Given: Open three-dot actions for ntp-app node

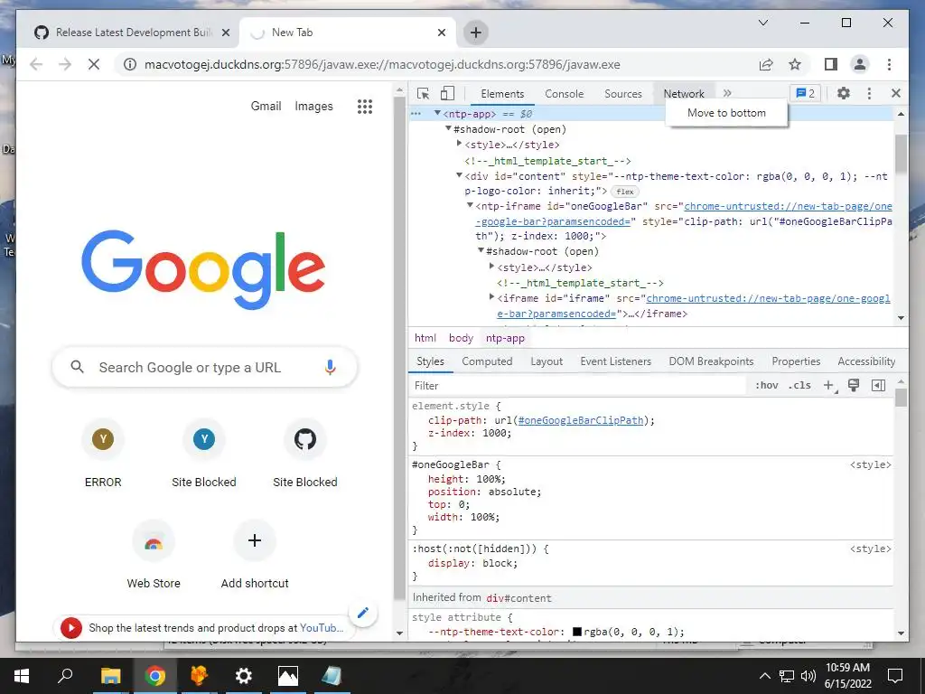Looking at the screenshot, I should click(x=416, y=114).
